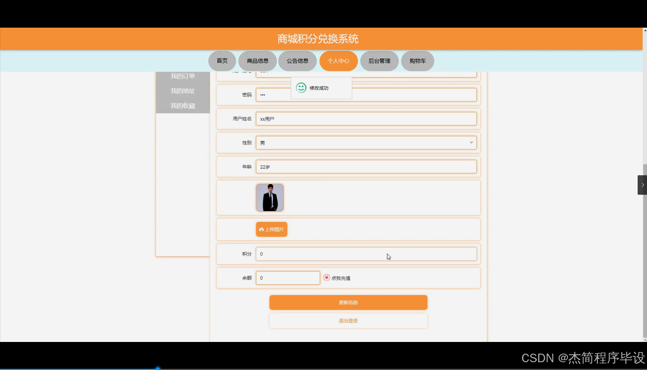
Task: Click the smiley success icon in toast
Action: (301, 88)
